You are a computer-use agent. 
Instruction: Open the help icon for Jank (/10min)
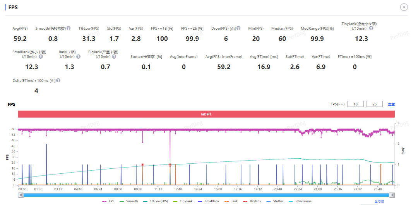tap(79, 56)
